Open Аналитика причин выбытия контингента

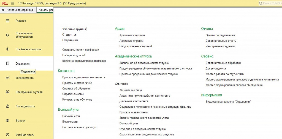pyautogui.click(x=145, y=96)
